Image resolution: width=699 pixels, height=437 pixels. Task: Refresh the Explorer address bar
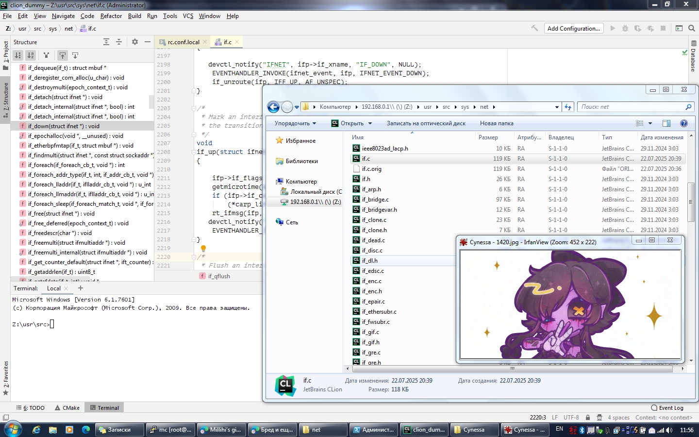coord(568,107)
